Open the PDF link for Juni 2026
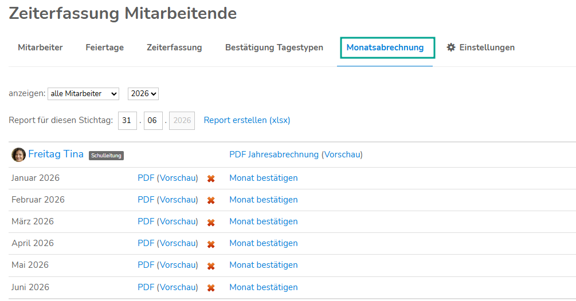Image resolution: width=576 pixels, height=301 pixels. pyautogui.click(x=146, y=287)
